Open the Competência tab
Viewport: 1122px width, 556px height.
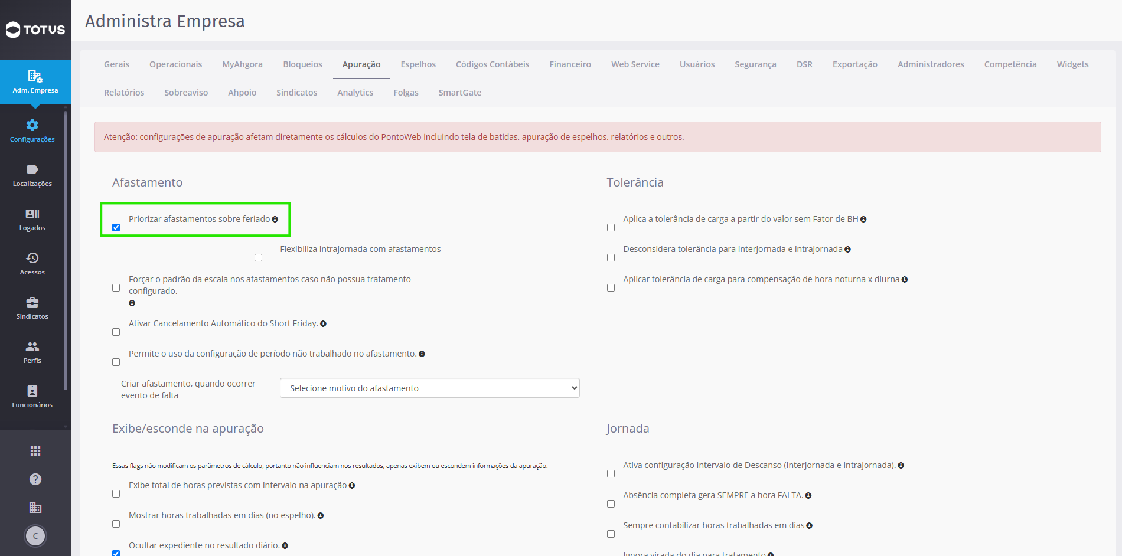(1010, 64)
